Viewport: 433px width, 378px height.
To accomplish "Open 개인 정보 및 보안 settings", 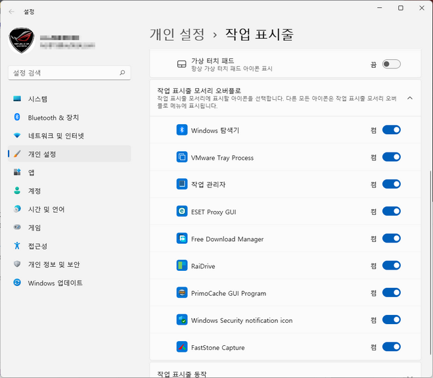I will pyautogui.click(x=69, y=264).
